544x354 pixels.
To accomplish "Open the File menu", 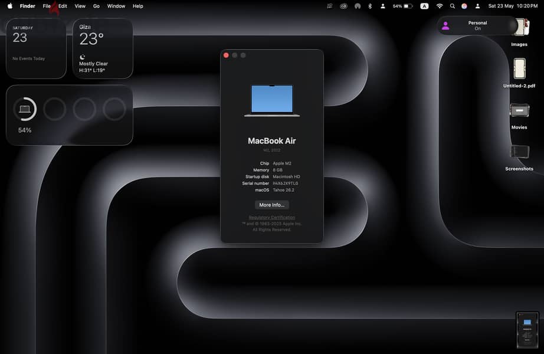I will pyautogui.click(x=47, y=6).
